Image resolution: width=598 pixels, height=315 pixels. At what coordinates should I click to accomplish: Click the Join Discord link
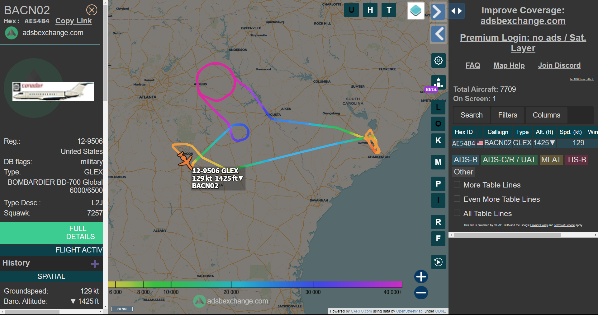[x=559, y=65]
